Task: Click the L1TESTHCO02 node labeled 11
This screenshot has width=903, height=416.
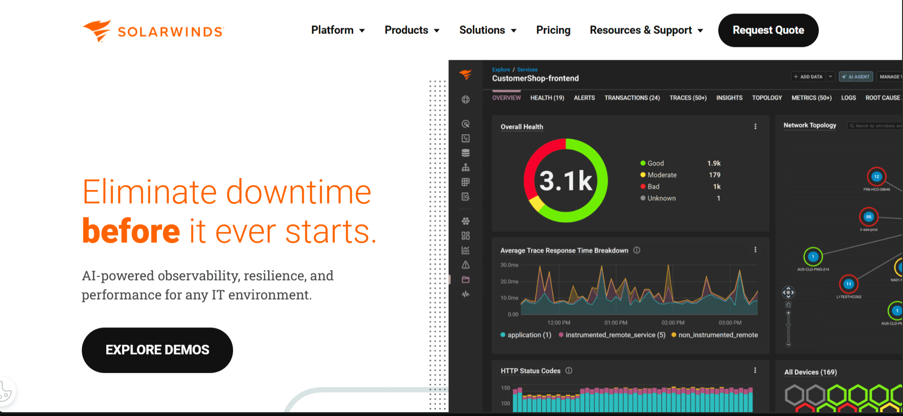Action: (848, 284)
